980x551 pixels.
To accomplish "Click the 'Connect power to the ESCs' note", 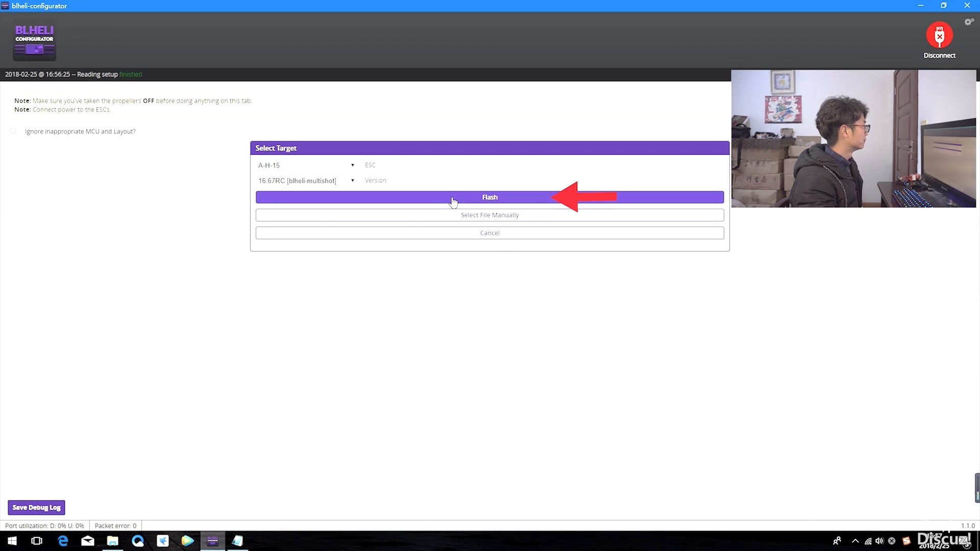I will (x=62, y=110).
